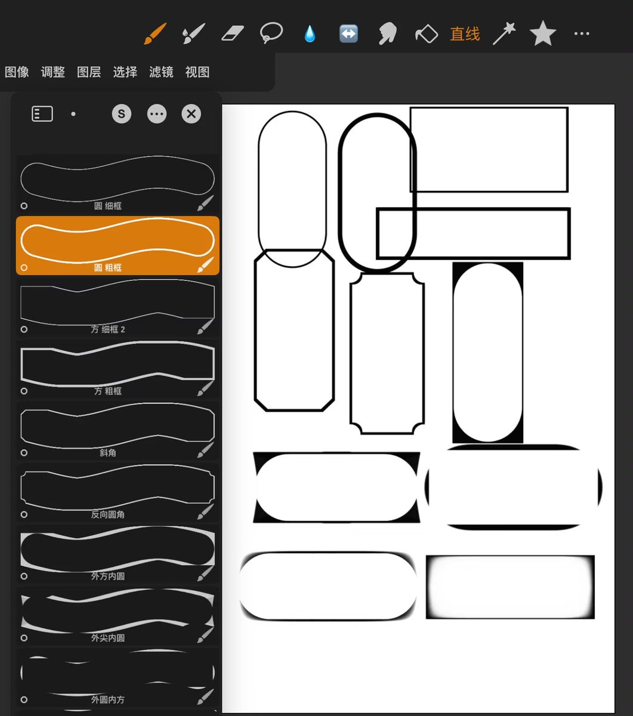Click the round S button in brush panel
This screenshot has width=633, height=716.
point(122,113)
